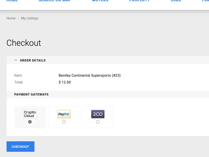This screenshot has width=209, height=157.
Task: Click the large Checkout page heading
Action: point(24,43)
